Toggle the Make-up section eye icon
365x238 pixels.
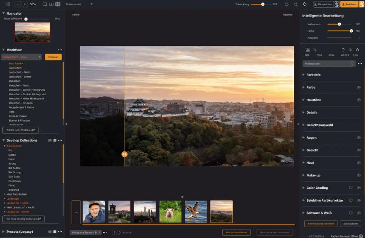click(x=358, y=175)
